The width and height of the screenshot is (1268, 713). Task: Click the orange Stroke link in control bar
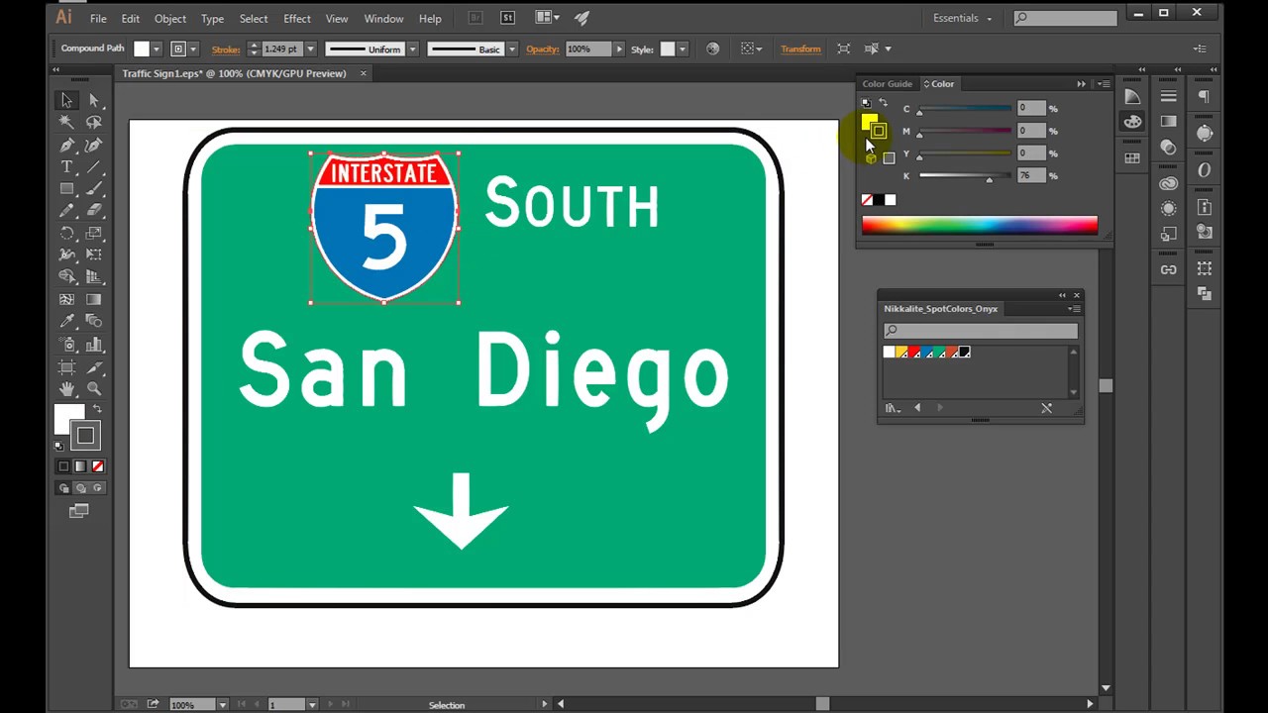[226, 49]
